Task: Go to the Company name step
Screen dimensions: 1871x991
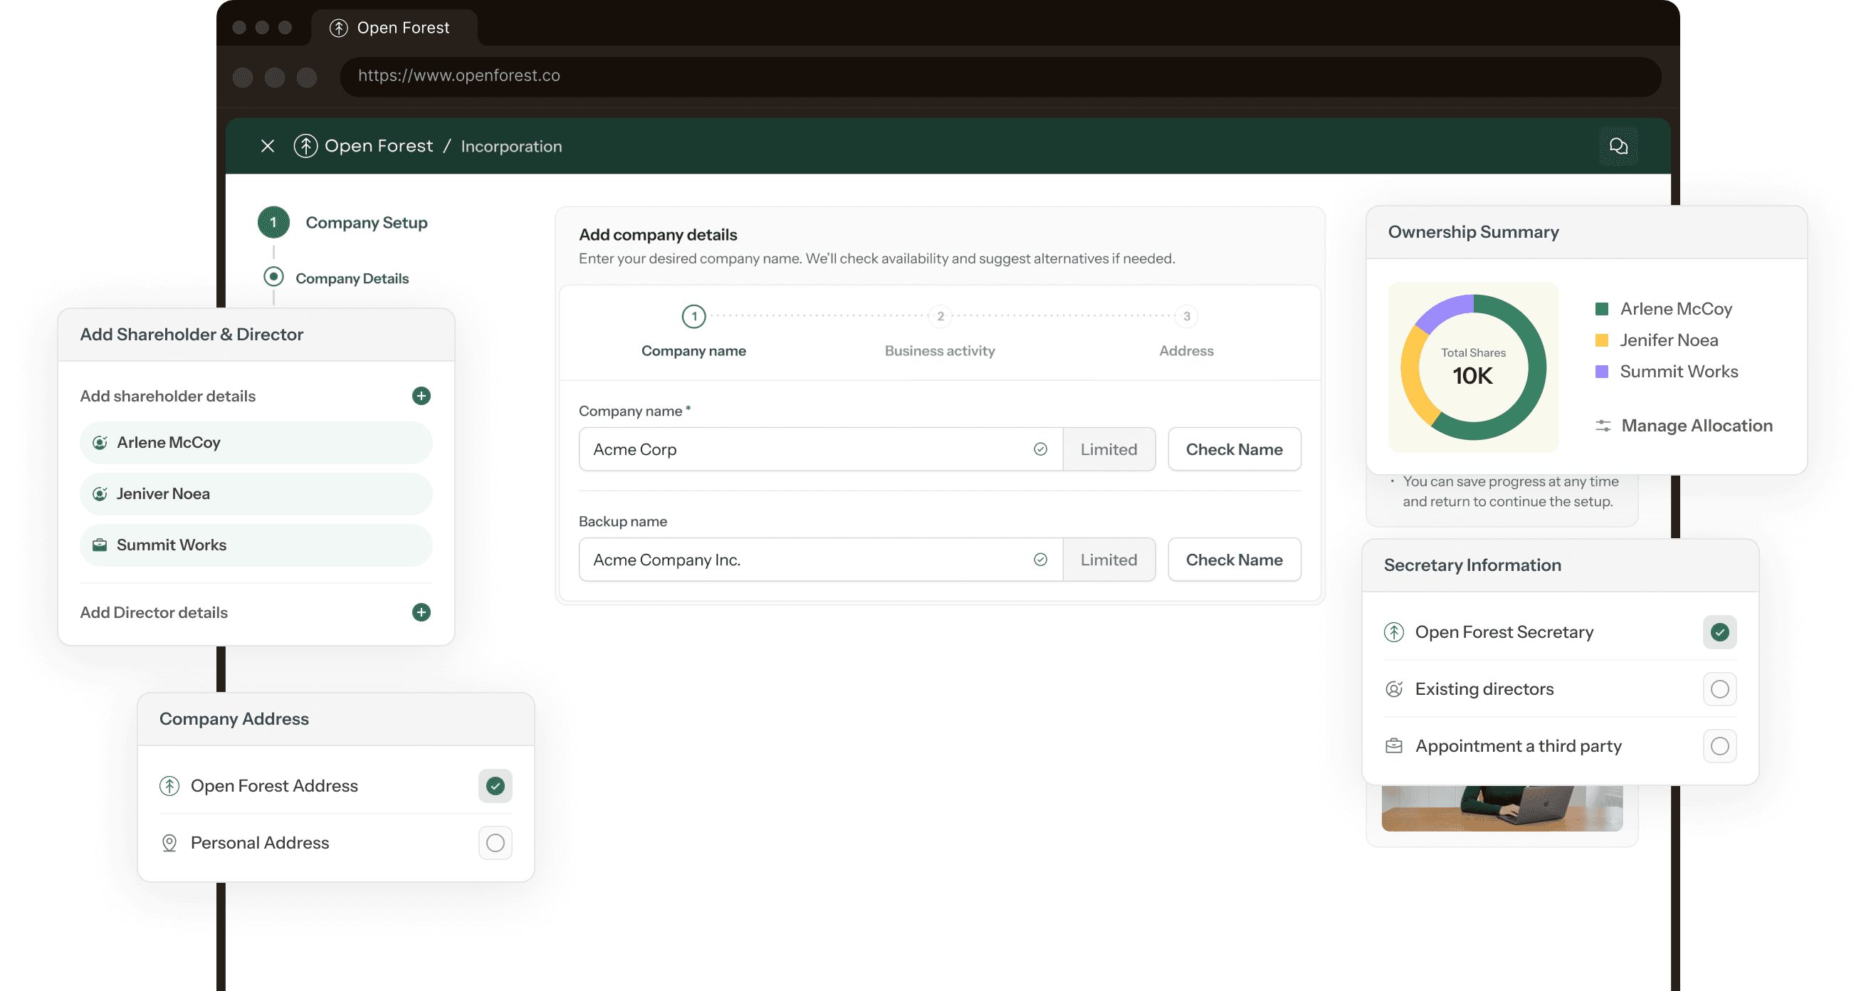Action: tap(693, 332)
